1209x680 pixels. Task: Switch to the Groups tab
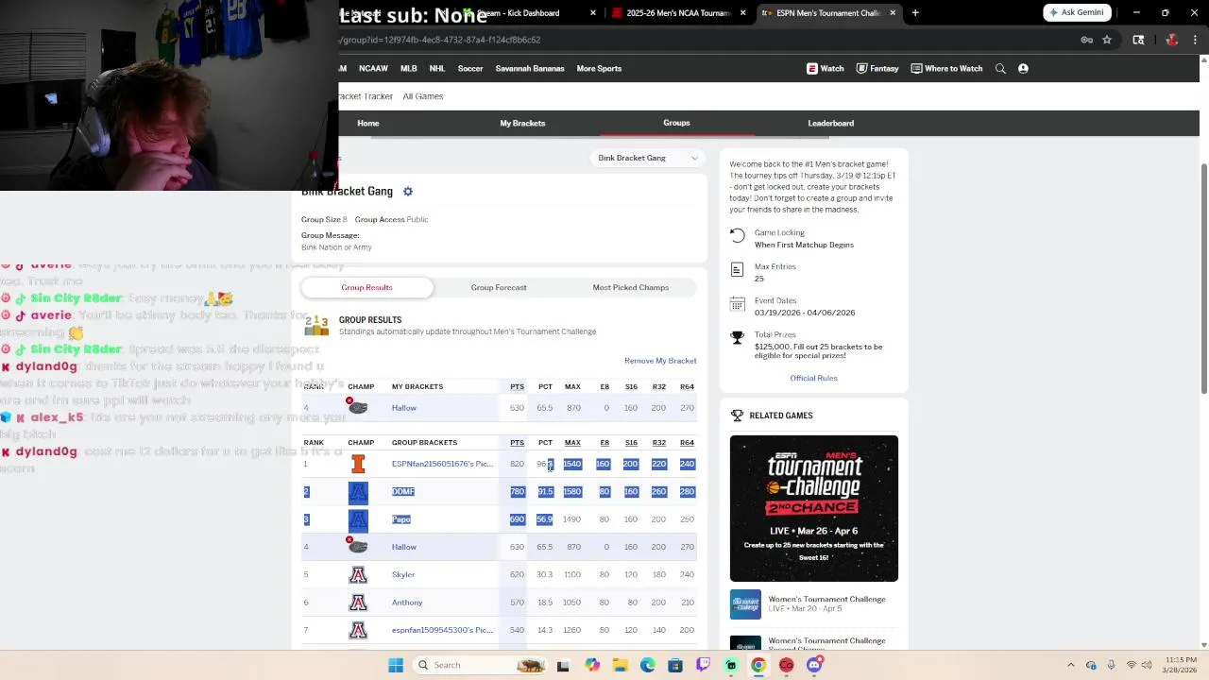coord(676,123)
